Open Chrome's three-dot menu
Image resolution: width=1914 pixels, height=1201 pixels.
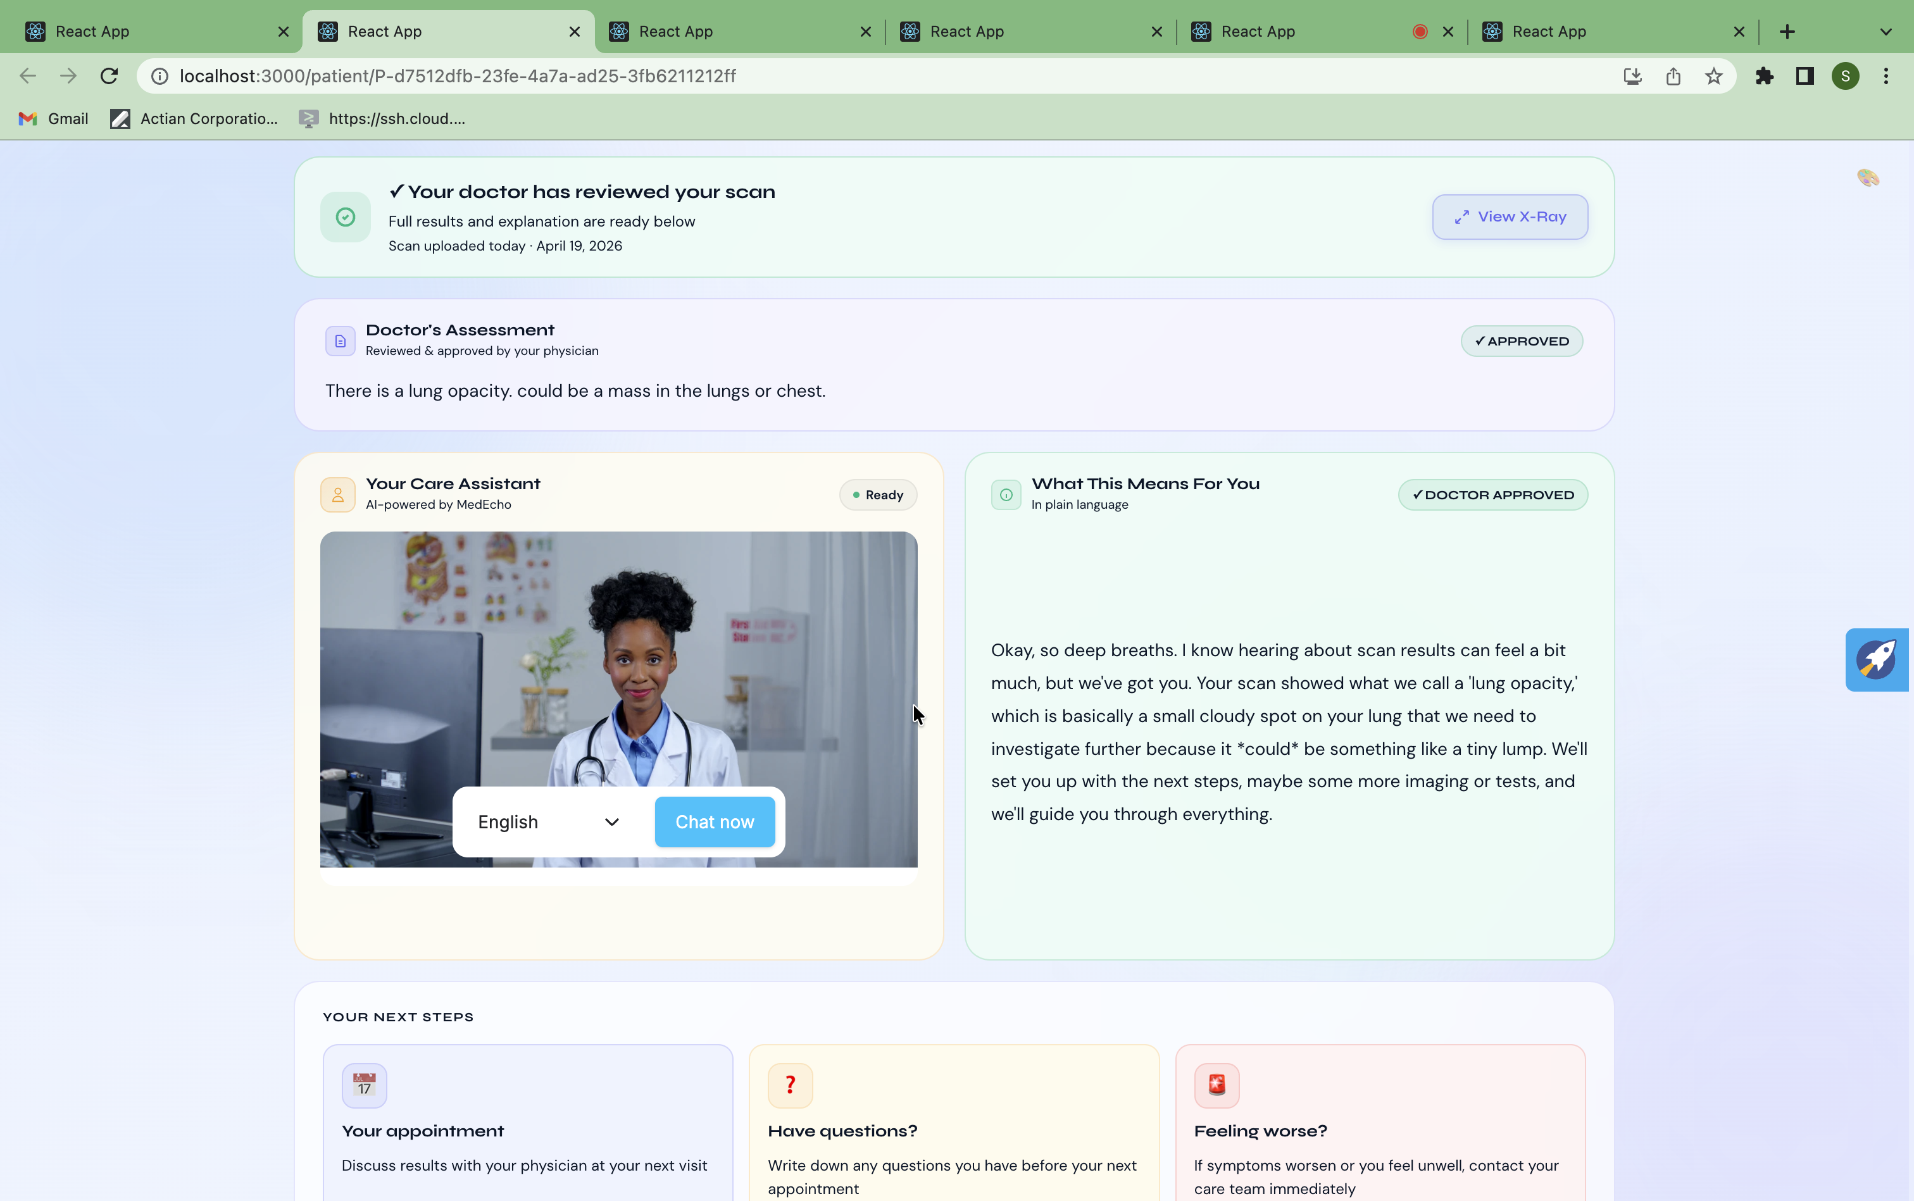pyautogui.click(x=1886, y=77)
